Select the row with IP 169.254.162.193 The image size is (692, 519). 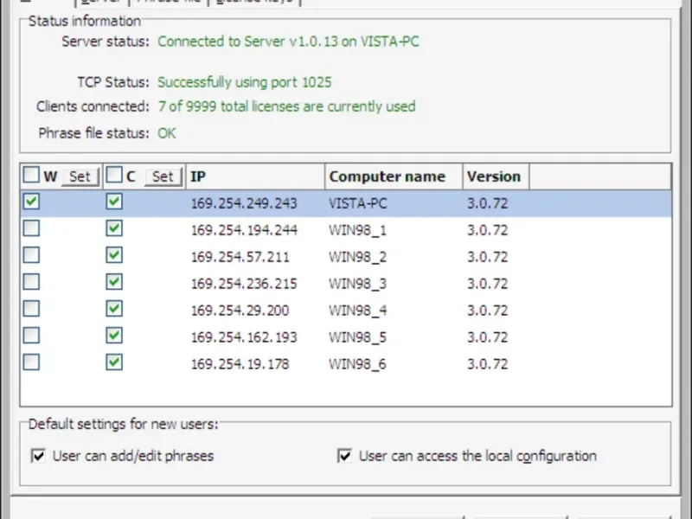[x=243, y=337]
